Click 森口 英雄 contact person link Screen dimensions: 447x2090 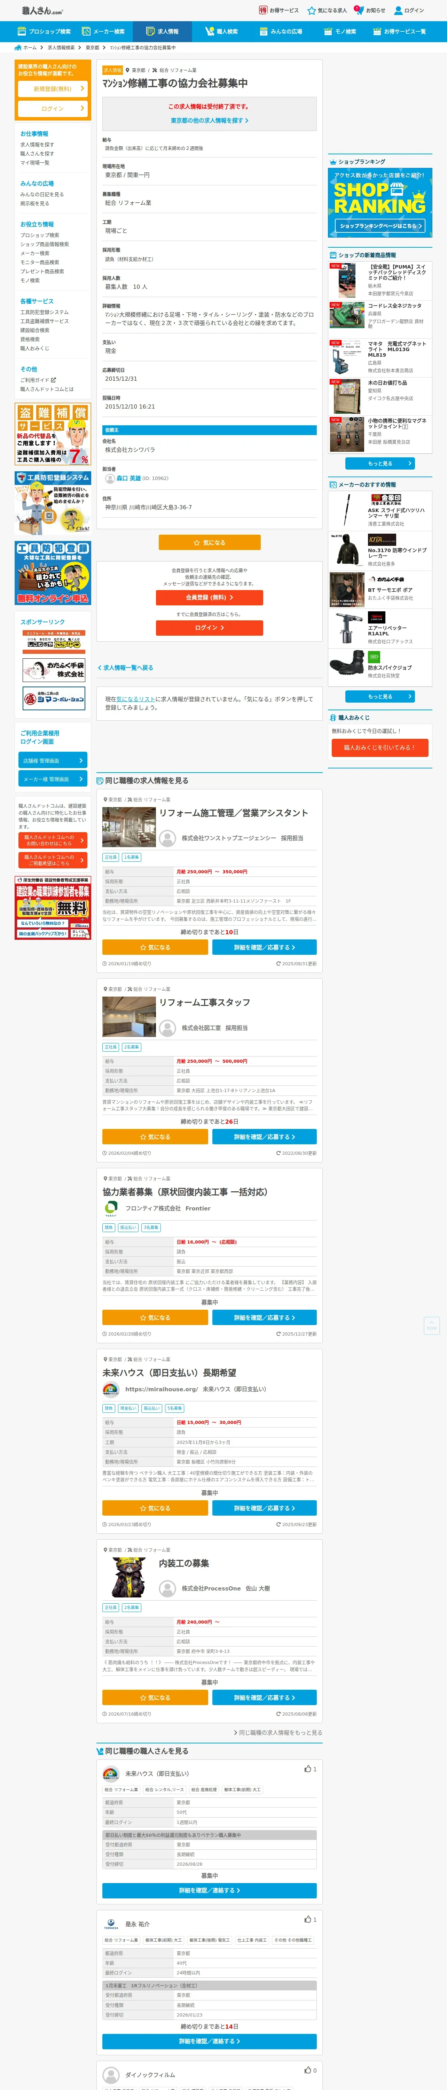128,479
